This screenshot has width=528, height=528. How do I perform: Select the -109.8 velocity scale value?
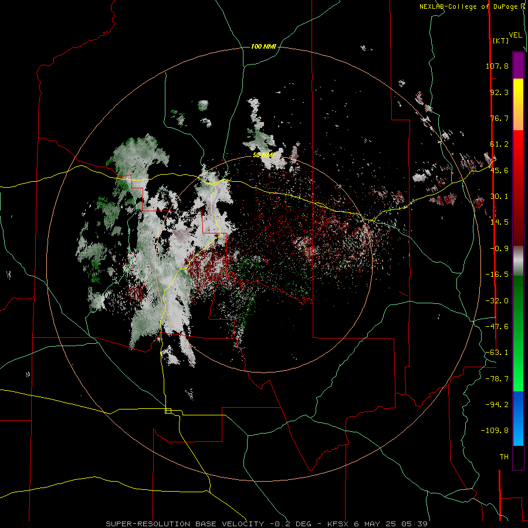495,431
